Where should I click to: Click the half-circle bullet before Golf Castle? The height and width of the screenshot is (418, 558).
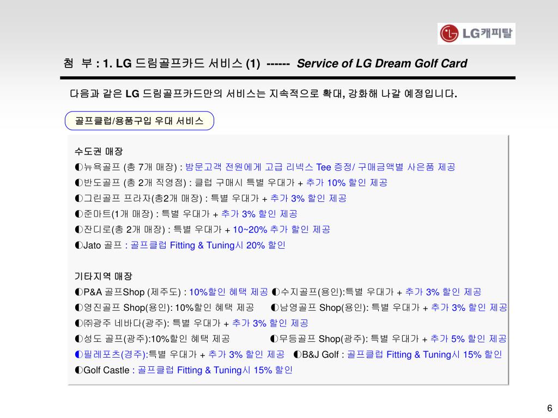78,370
